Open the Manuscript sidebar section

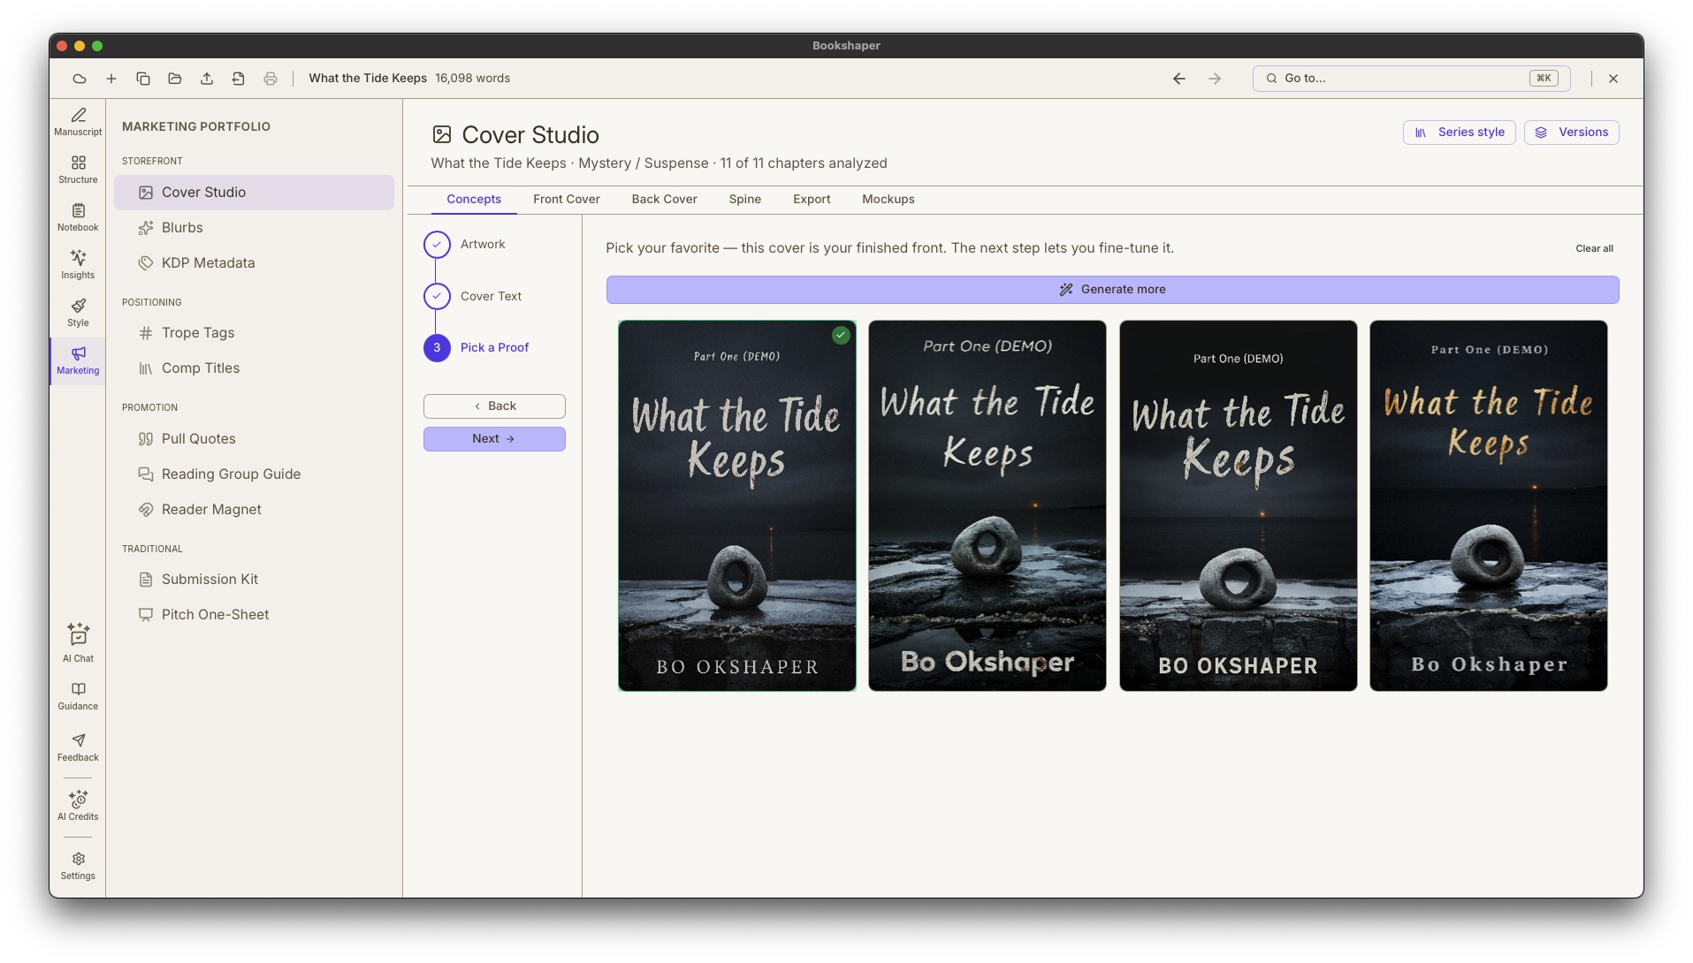(x=78, y=122)
